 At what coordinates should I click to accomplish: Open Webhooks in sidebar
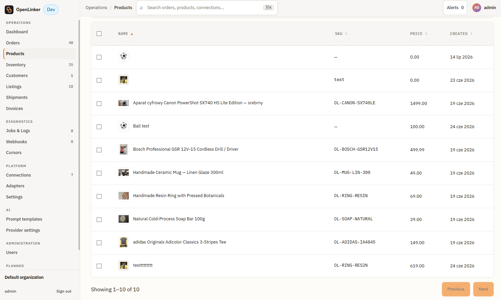[40, 142]
